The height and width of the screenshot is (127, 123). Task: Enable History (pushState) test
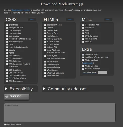45,39
